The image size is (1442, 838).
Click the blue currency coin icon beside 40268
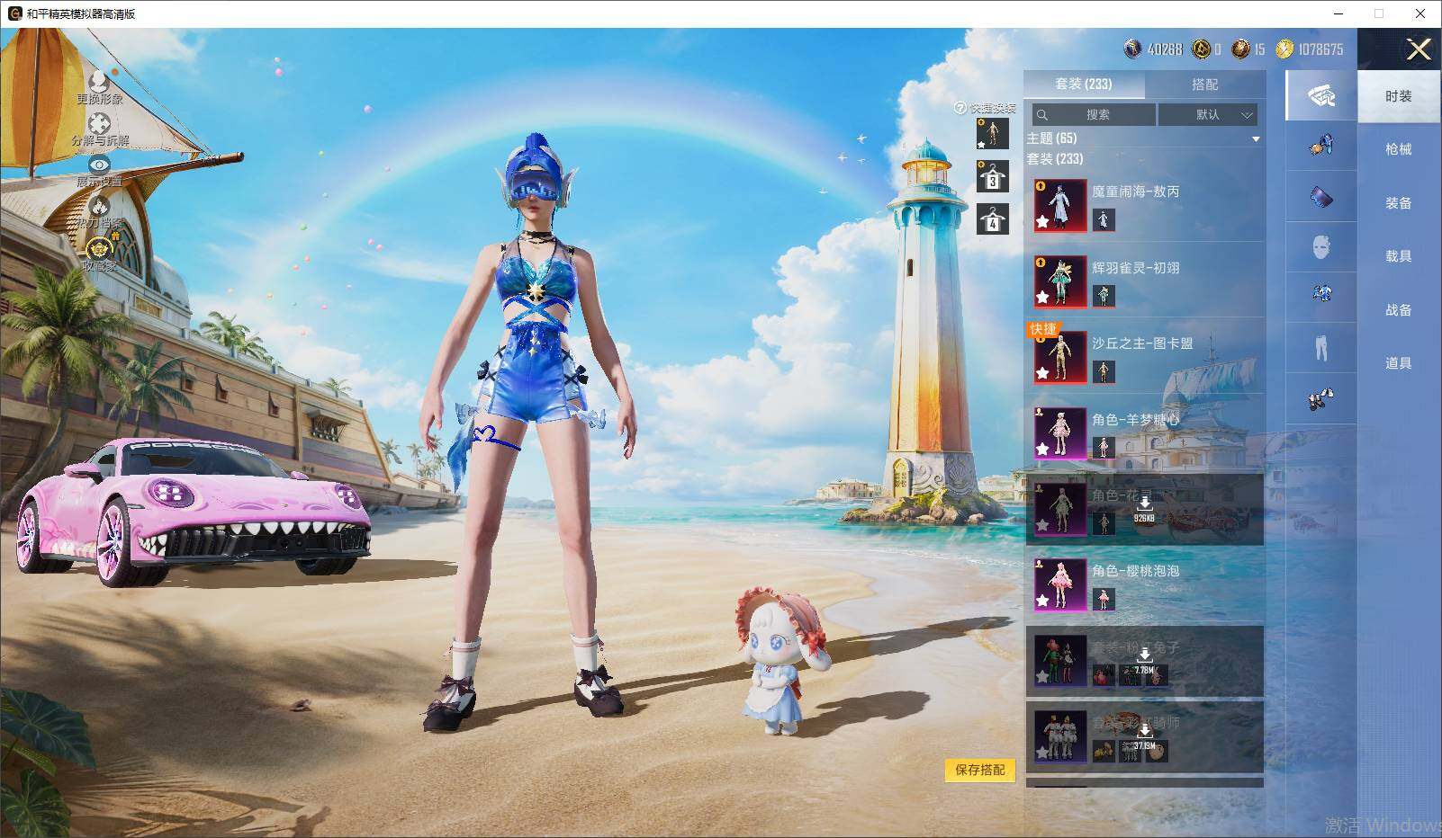click(1132, 49)
